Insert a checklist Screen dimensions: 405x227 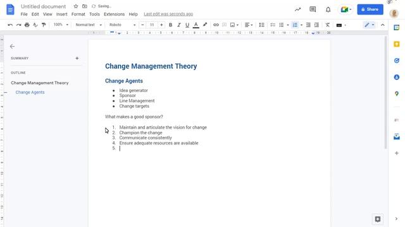click(x=273, y=25)
